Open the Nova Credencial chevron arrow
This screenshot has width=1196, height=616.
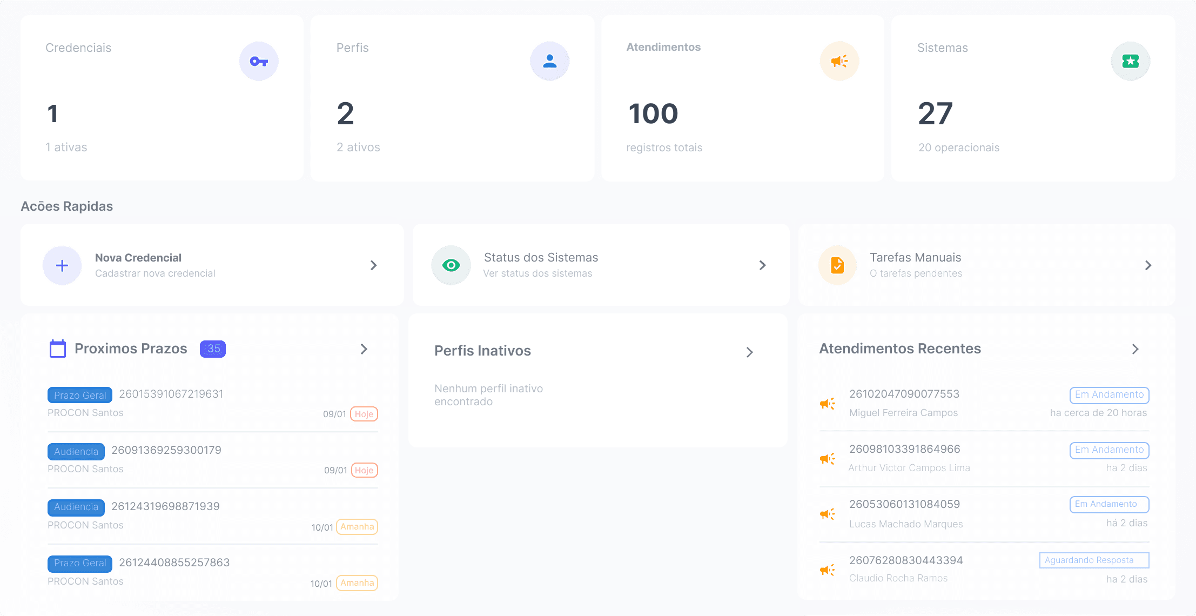tap(373, 265)
